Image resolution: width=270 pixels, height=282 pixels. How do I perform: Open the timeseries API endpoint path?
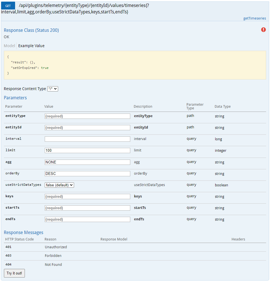click(75, 9)
